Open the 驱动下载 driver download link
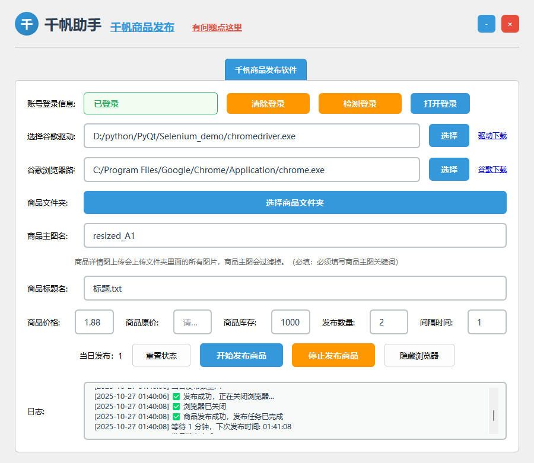Viewport: 534px width, 463px height. (x=492, y=136)
